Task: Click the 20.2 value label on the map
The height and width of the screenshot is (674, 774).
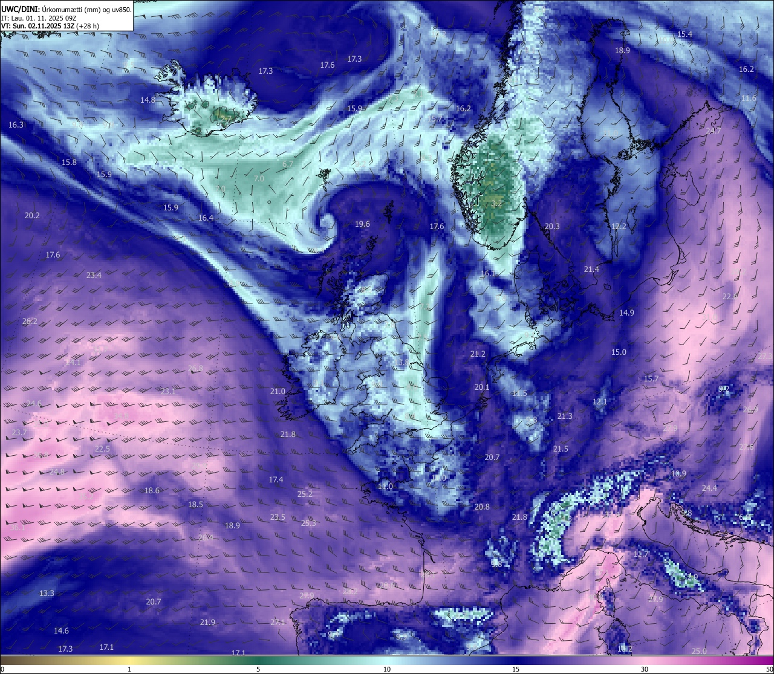Action: pos(32,216)
